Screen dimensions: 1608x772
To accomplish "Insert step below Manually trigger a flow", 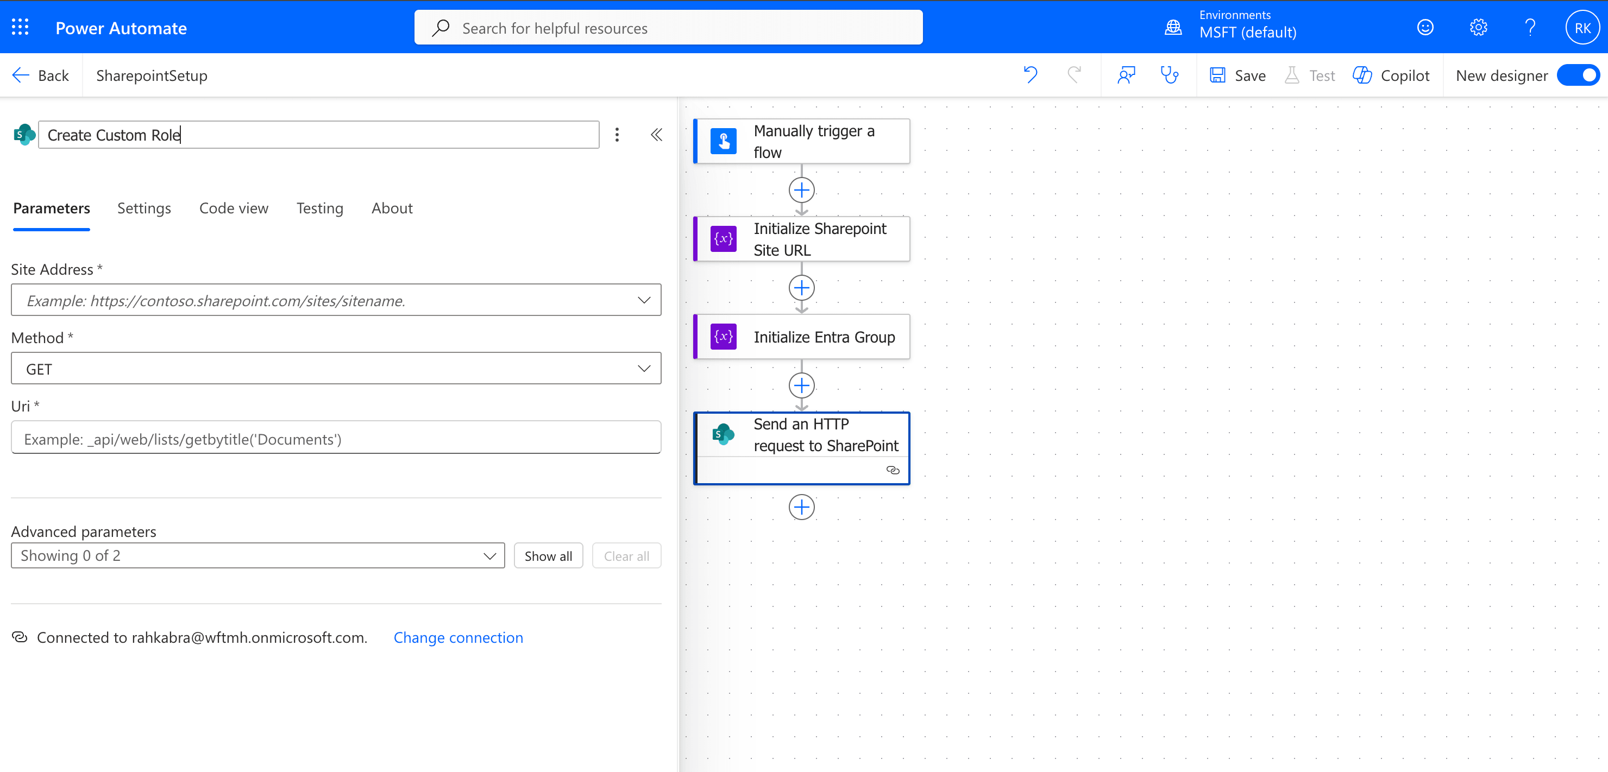I will (x=801, y=190).
